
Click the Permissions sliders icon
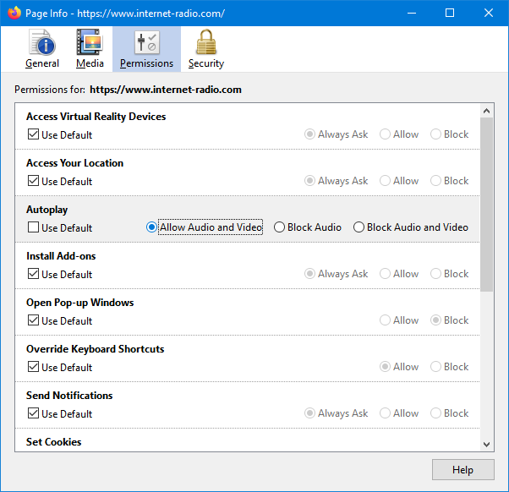tap(146, 43)
